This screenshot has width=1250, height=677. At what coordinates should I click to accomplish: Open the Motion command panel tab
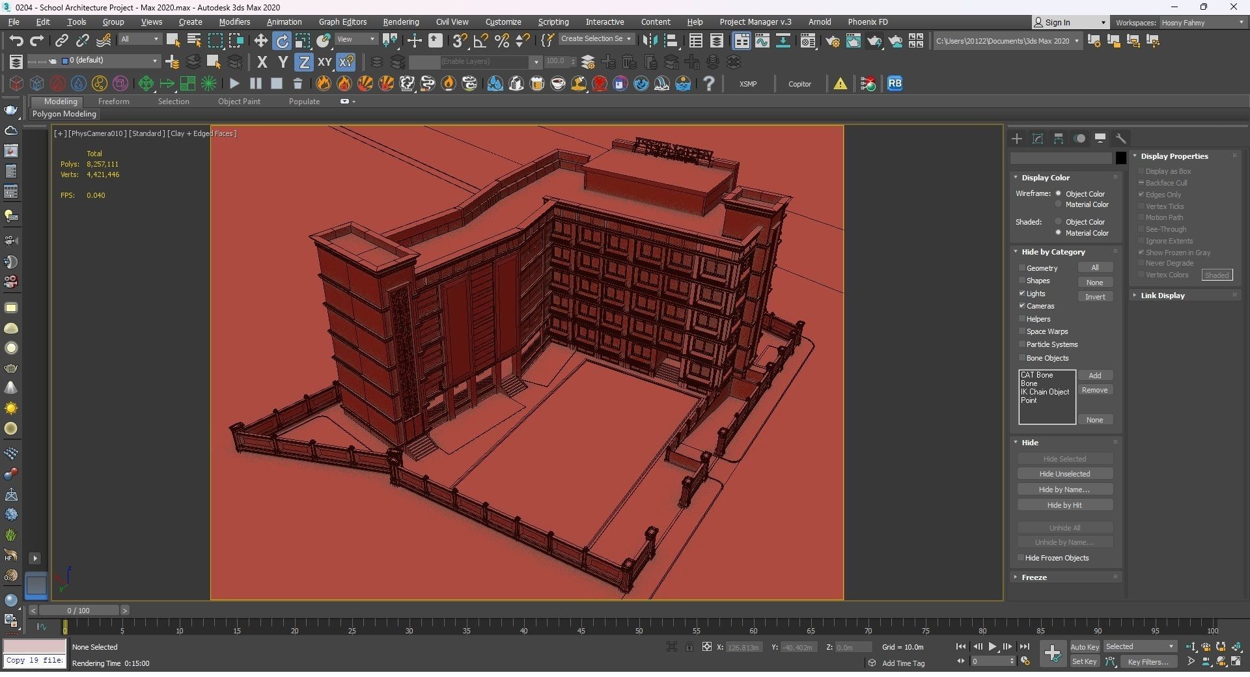1079,139
